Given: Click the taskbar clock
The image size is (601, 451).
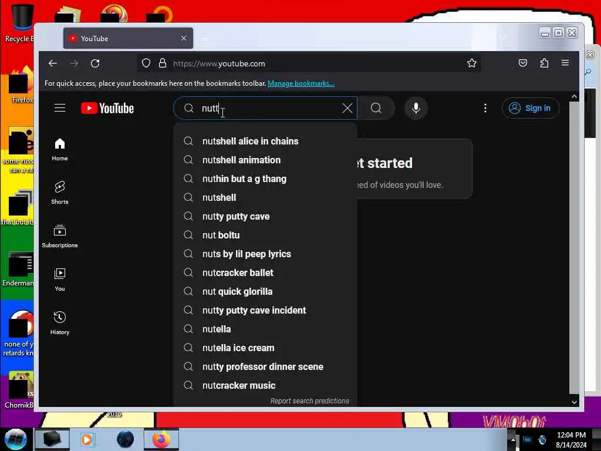Looking at the screenshot, I should (x=571, y=440).
